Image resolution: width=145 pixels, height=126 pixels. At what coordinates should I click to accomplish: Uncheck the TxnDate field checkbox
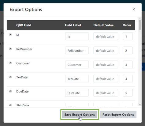click(10, 77)
